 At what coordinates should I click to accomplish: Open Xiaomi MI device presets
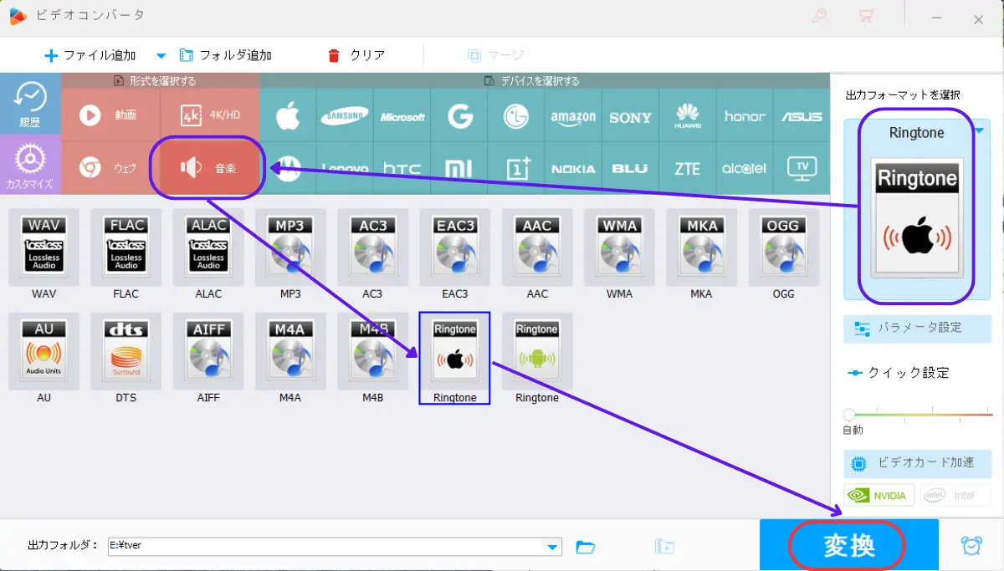459,169
